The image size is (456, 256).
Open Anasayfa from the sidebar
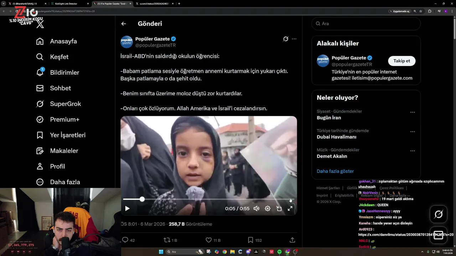tap(57, 41)
